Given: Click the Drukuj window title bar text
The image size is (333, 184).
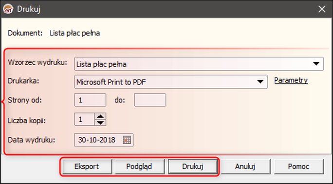Looking at the screenshot, I should tap(29, 9).
